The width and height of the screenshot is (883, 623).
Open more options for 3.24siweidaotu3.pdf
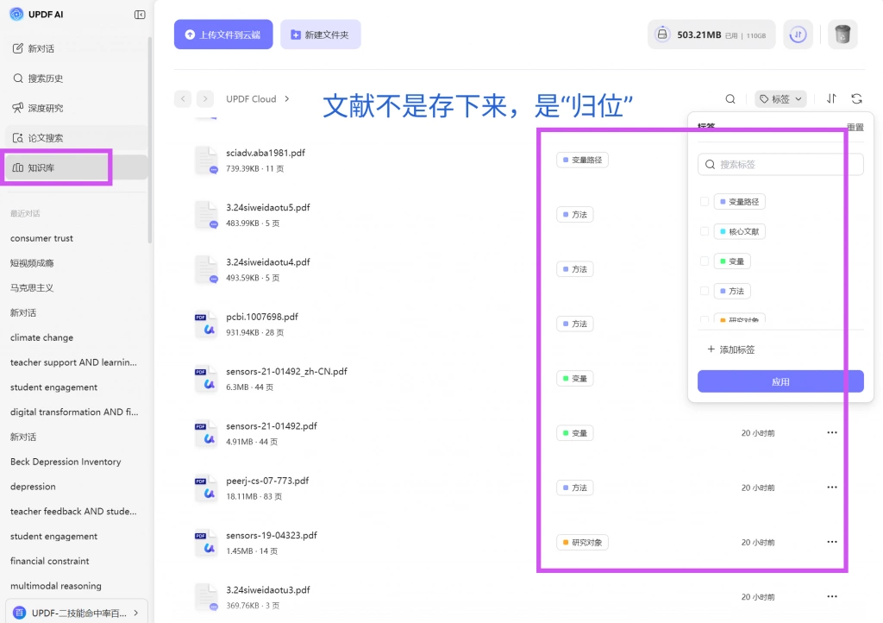pos(832,596)
